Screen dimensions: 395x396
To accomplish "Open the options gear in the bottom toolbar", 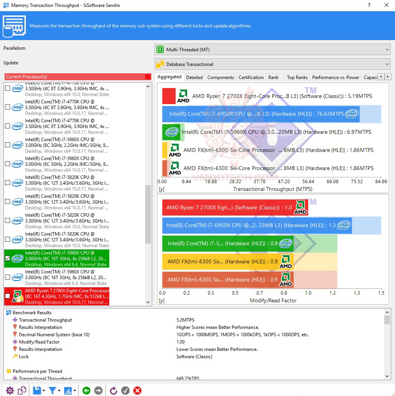I will tap(10, 391).
